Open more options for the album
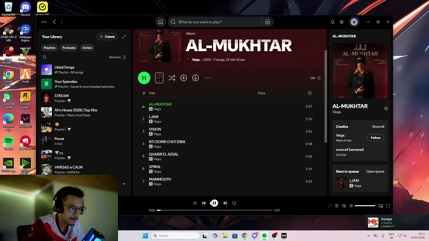Screen dimensions: 429x241 (207, 78)
